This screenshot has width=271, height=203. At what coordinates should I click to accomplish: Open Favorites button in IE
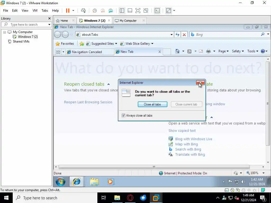tap(65, 44)
